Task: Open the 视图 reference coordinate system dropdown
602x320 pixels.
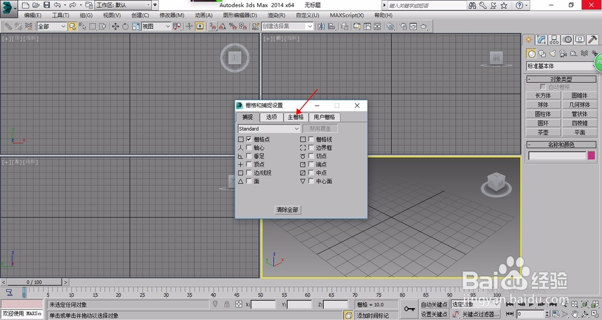Action: [157, 26]
